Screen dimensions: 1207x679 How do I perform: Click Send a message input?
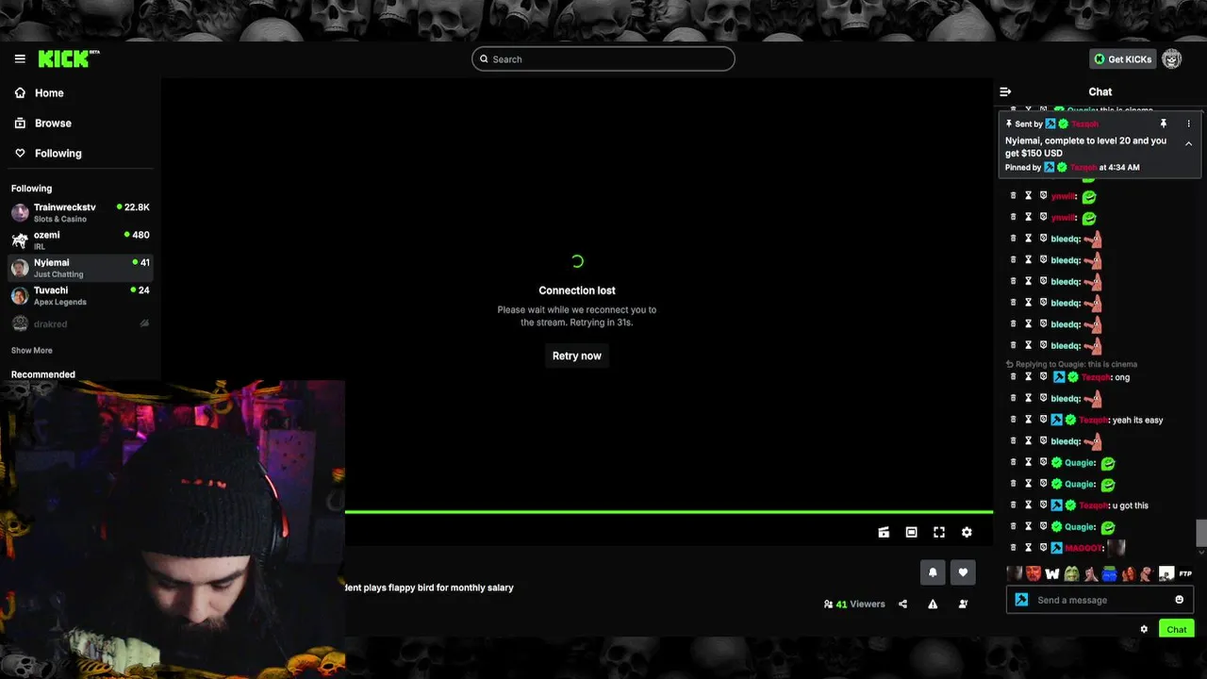coord(1100,600)
